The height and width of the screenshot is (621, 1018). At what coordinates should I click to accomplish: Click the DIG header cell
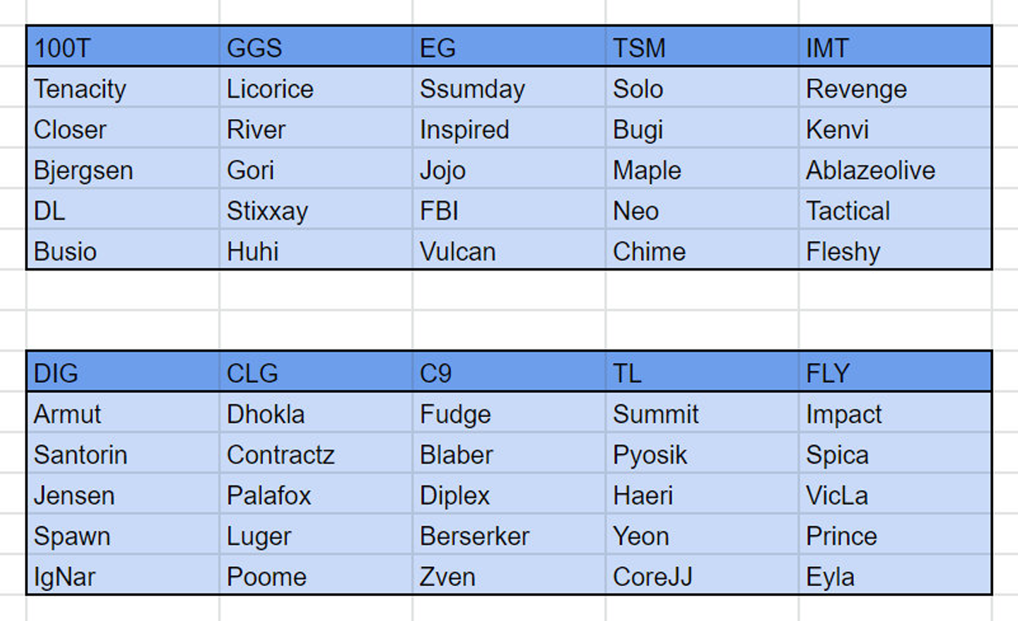(x=123, y=372)
